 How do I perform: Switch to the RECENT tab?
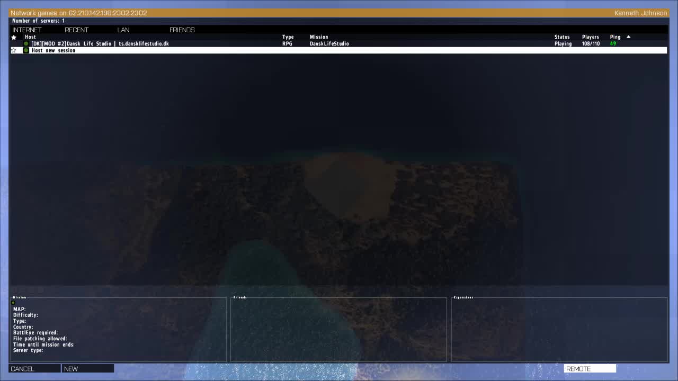pos(76,30)
